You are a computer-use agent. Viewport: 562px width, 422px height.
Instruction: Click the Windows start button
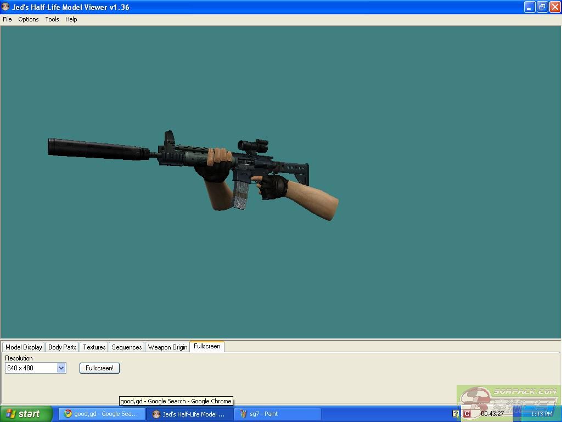(26, 414)
